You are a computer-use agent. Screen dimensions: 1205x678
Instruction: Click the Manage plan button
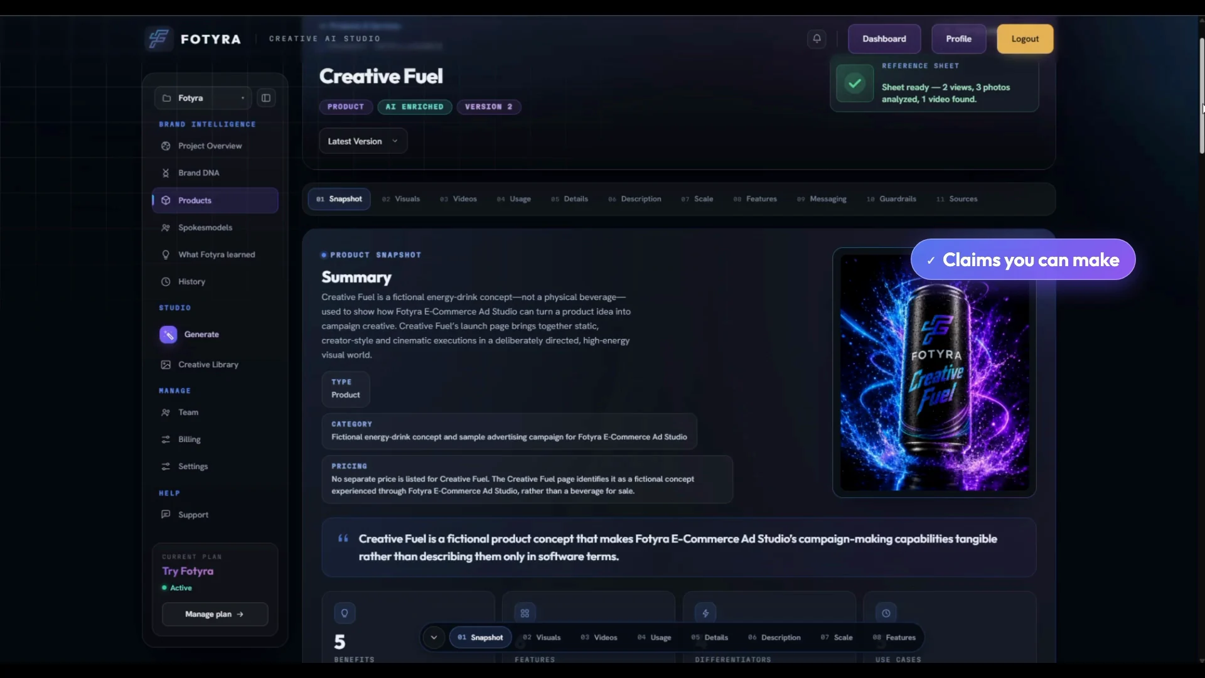[x=215, y=614]
